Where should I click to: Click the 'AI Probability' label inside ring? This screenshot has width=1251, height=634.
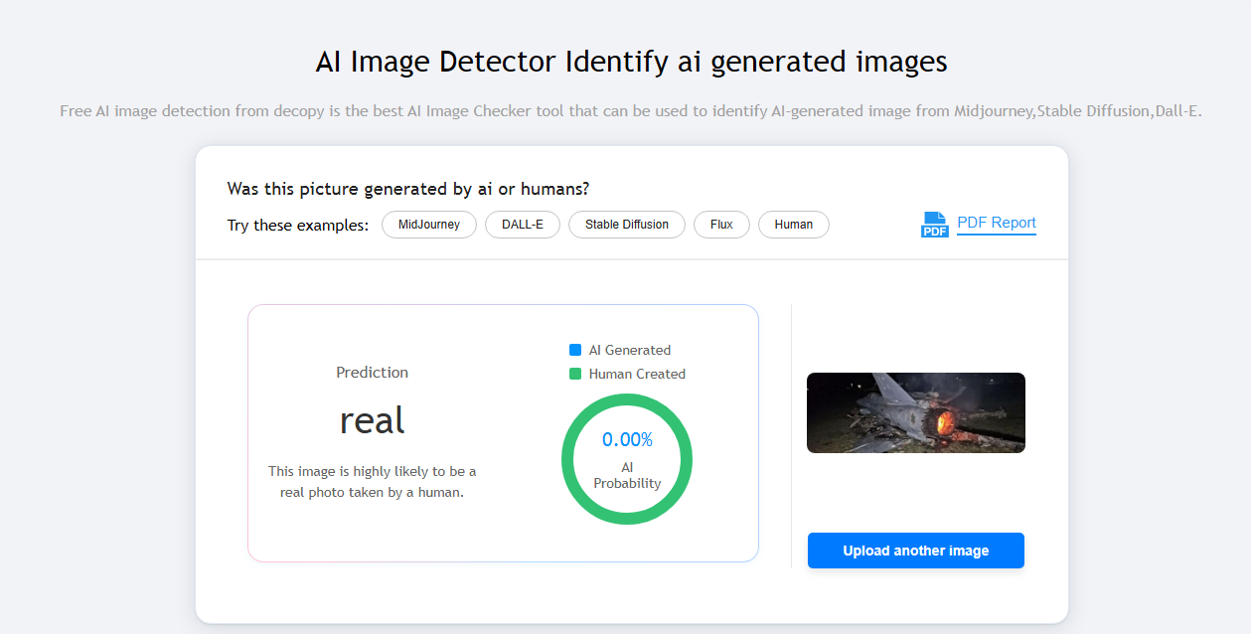pos(627,475)
